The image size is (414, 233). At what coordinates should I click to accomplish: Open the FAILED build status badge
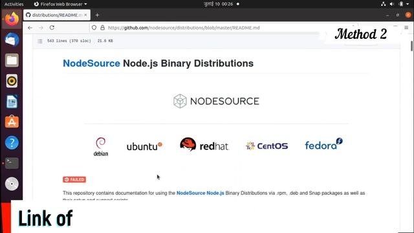point(74,180)
